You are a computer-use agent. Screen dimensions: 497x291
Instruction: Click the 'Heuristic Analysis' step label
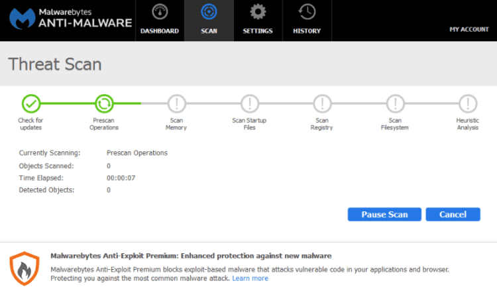[x=468, y=124]
